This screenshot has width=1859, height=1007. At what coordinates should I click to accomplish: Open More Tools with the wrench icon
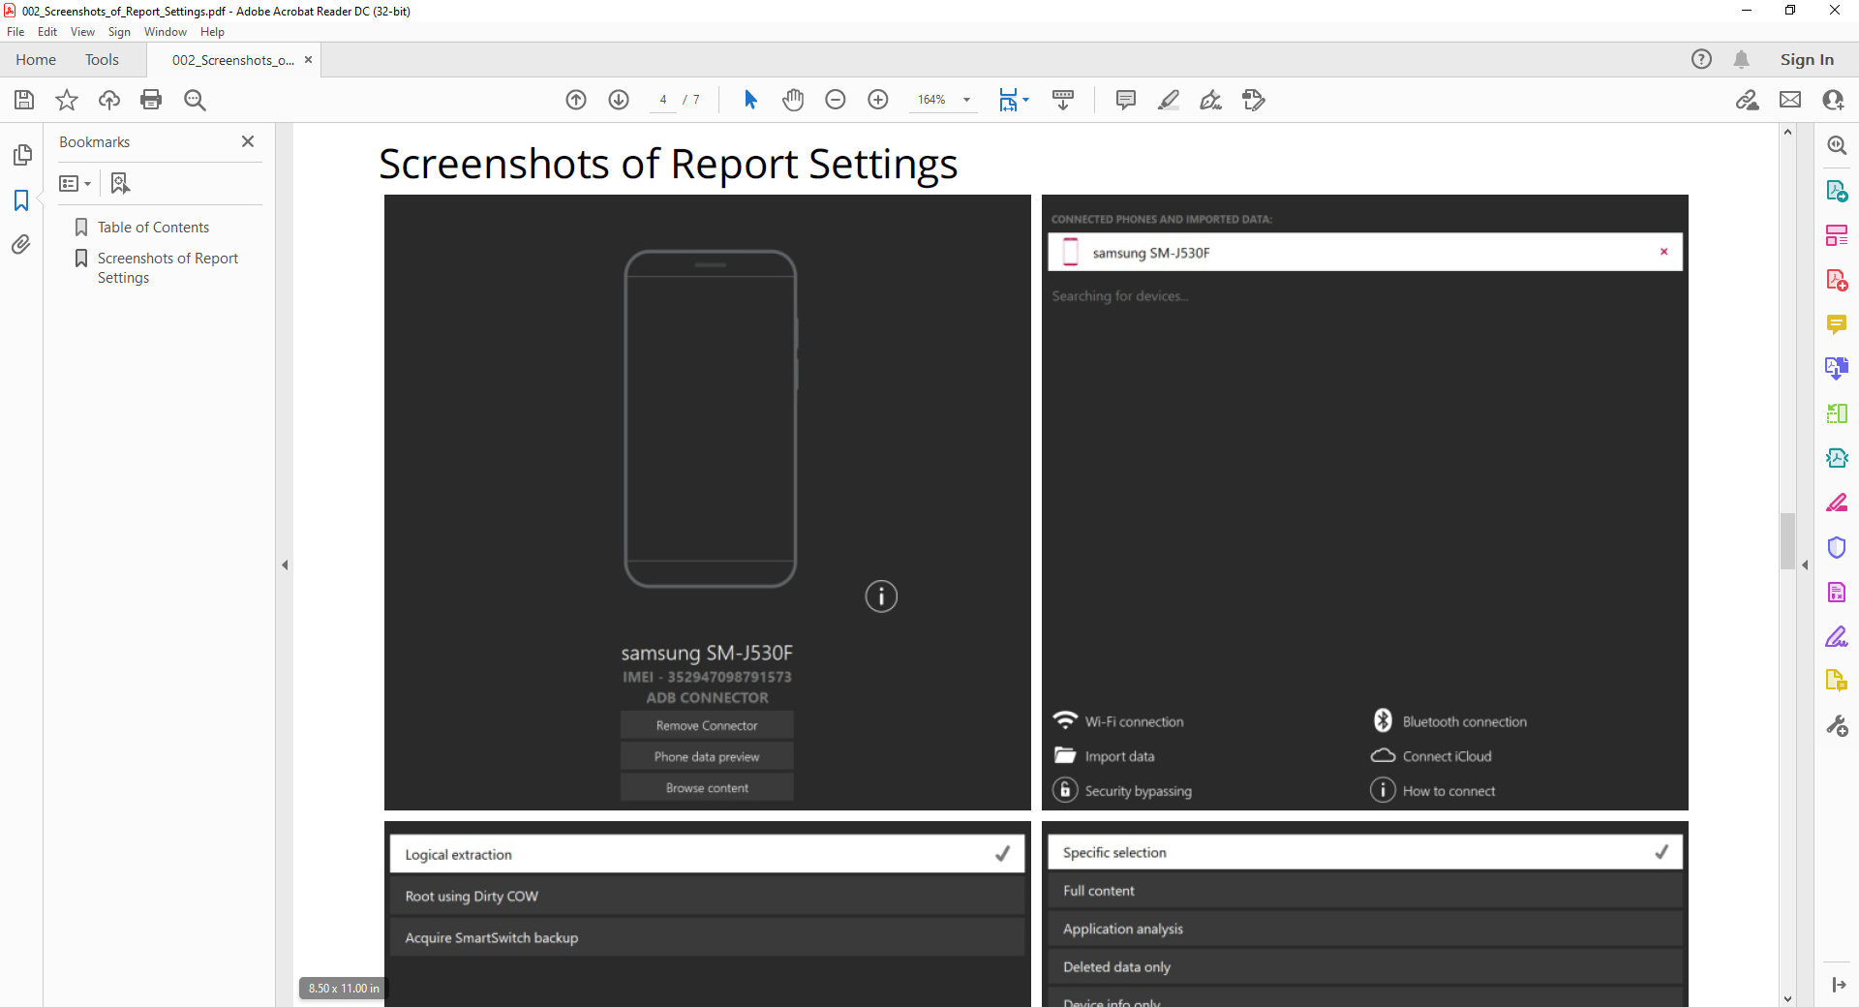1837,726
